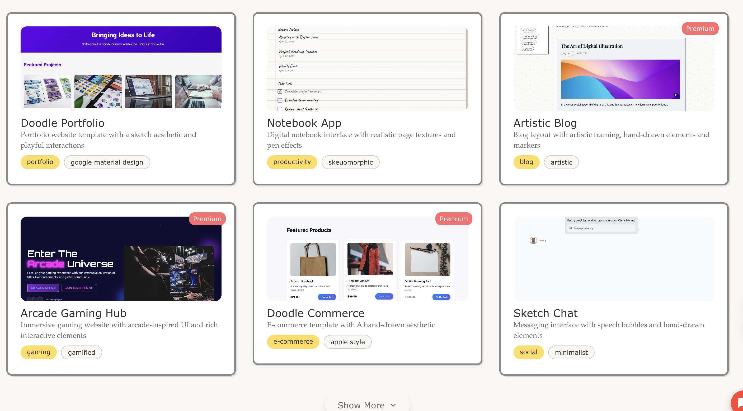
Task: Select the skeuomorphic tag
Action: tap(350, 162)
